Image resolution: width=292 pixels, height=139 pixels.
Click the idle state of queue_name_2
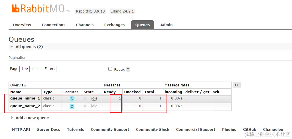click(94, 106)
